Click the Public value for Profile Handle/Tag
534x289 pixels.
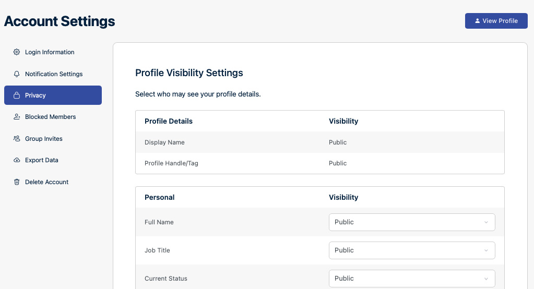coord(338,163)
